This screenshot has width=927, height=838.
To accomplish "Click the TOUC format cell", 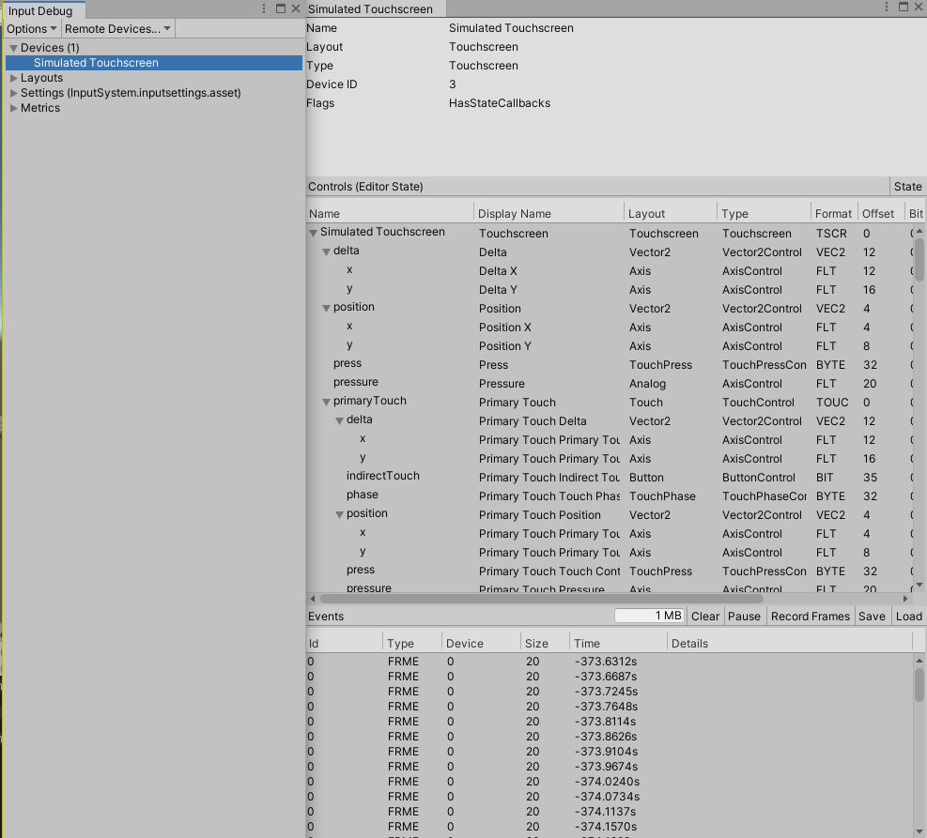I will pyautogui.click(x=832, y=403).
